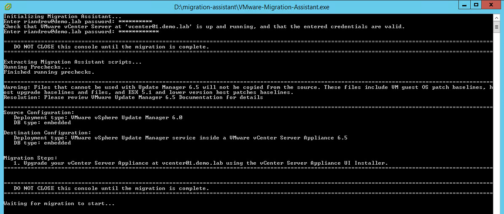Click the 'Initializing Migration Assistant...' line
The height and width of the screenshot is (214, 504).
(56, 16)
